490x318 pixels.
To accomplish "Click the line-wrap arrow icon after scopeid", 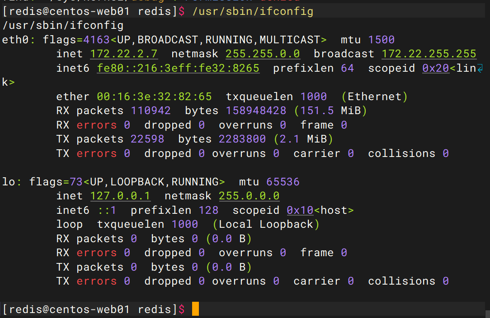I will [x=480, y=68].
